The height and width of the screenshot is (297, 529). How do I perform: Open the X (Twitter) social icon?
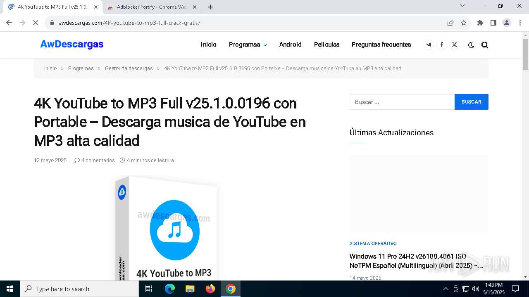[455, 45]
